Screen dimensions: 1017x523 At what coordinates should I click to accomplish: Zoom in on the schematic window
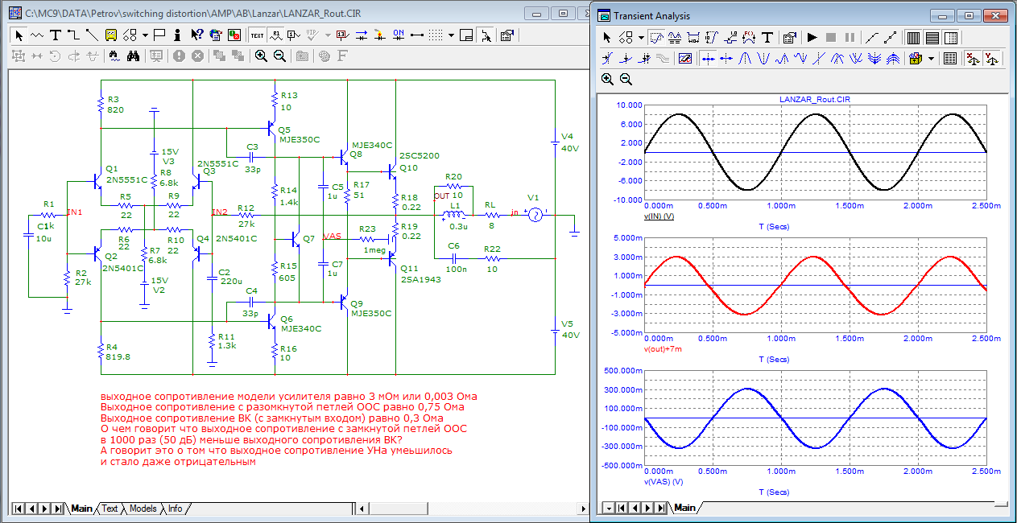pos(261,56)
